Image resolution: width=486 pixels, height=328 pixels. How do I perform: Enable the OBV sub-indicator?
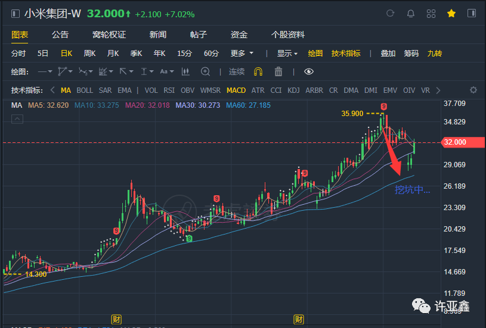click(187, 90)
